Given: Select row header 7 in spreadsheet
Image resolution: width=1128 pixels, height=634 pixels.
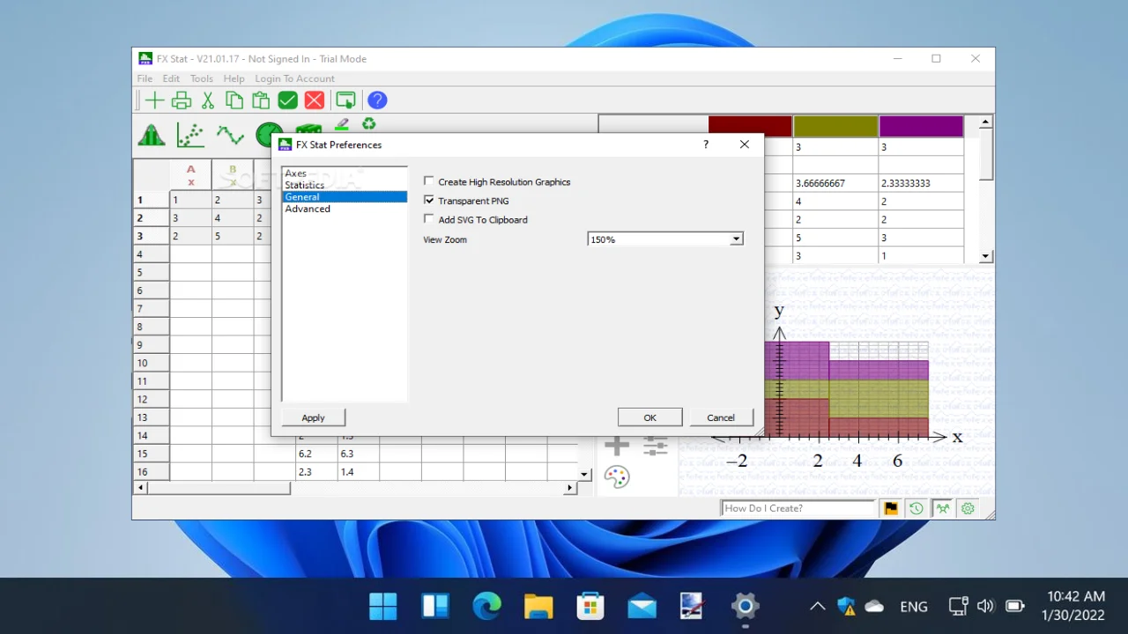Looking at the screenshot, I should tap(152, 308).
